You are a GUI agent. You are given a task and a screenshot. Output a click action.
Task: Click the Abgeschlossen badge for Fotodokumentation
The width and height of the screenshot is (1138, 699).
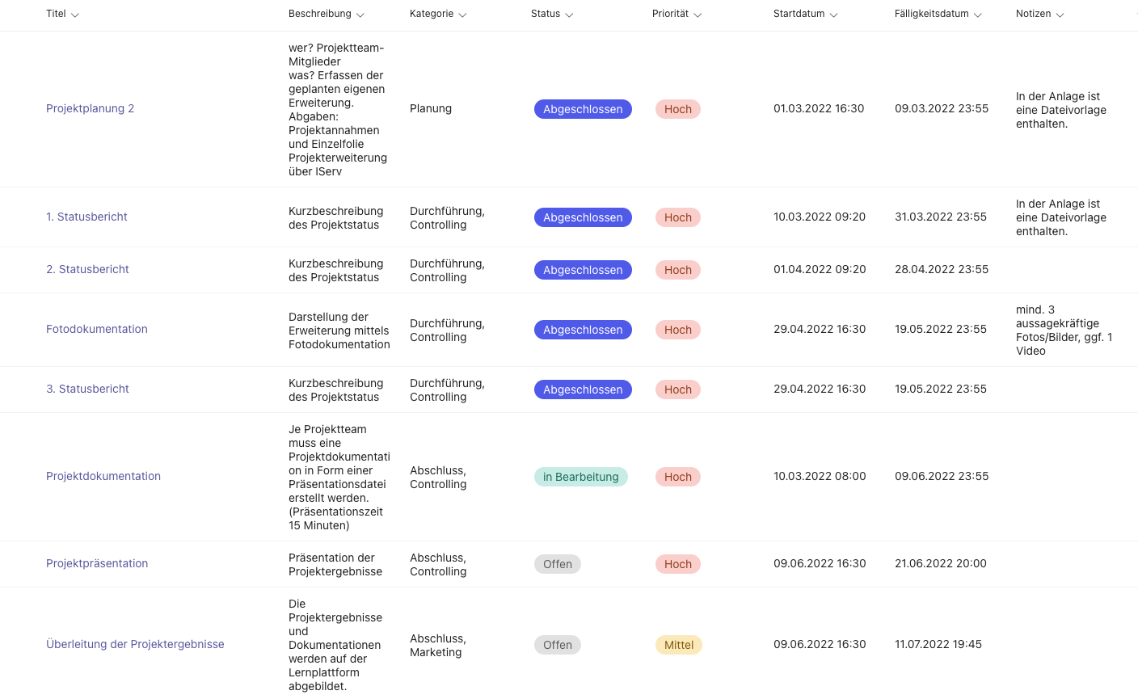[582, 330]
